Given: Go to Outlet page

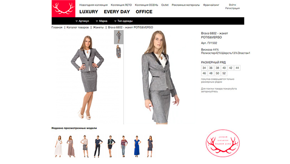Looking at the screenshot, I should click(x=165, y=5).
